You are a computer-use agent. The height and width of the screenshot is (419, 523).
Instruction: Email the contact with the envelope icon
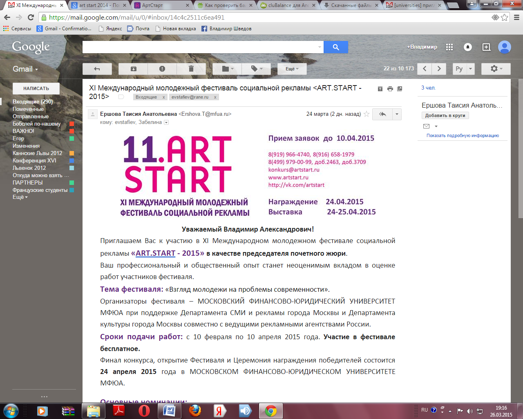click(x=427, y=126)
